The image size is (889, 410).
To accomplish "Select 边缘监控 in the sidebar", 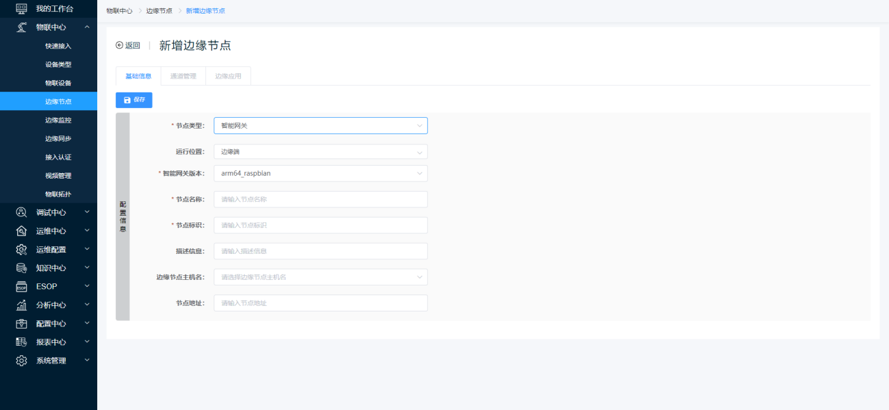I will (58, 120).
